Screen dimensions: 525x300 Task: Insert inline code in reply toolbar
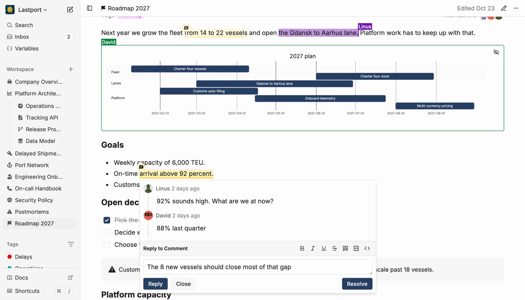pos(367,249)
